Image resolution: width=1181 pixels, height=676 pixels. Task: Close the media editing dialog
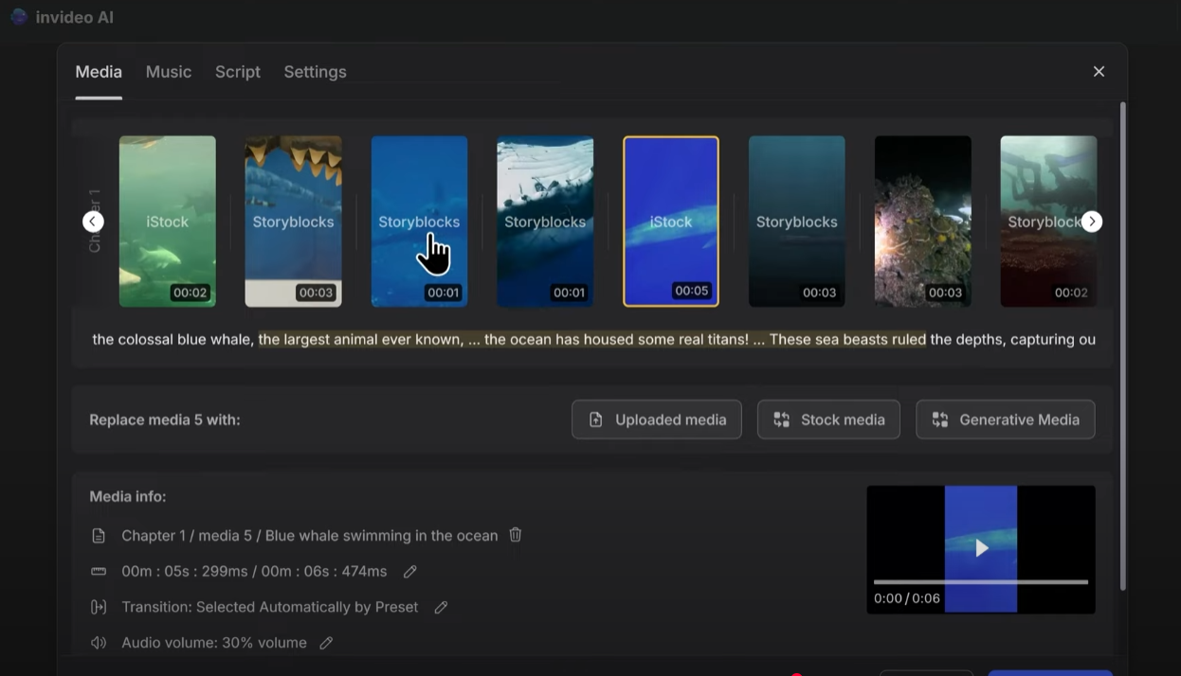point(1099,72)
